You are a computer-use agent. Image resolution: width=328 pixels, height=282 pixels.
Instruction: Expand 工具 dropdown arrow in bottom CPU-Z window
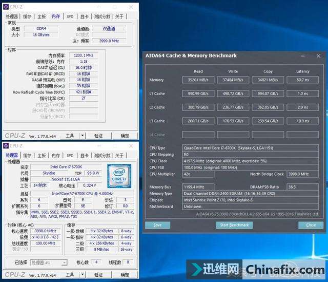[83, 275]
